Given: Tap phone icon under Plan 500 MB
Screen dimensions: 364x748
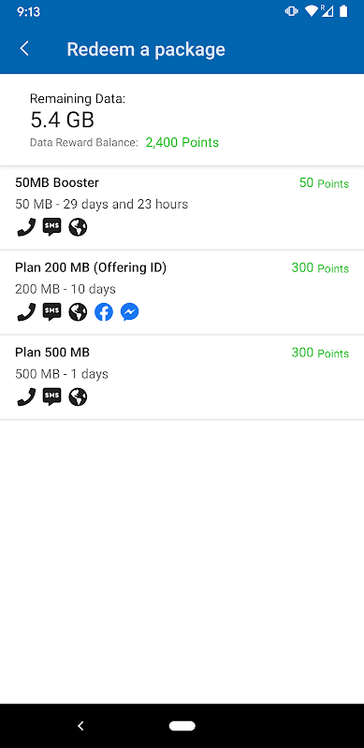Looking at the screenshot, I should click(26, 396).
